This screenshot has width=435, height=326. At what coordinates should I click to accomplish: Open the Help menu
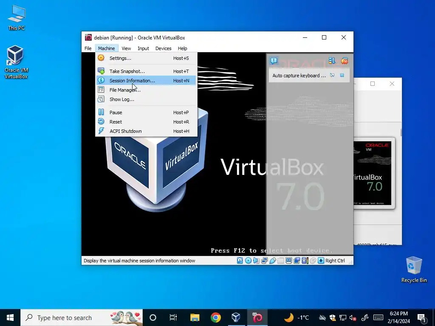183,48
